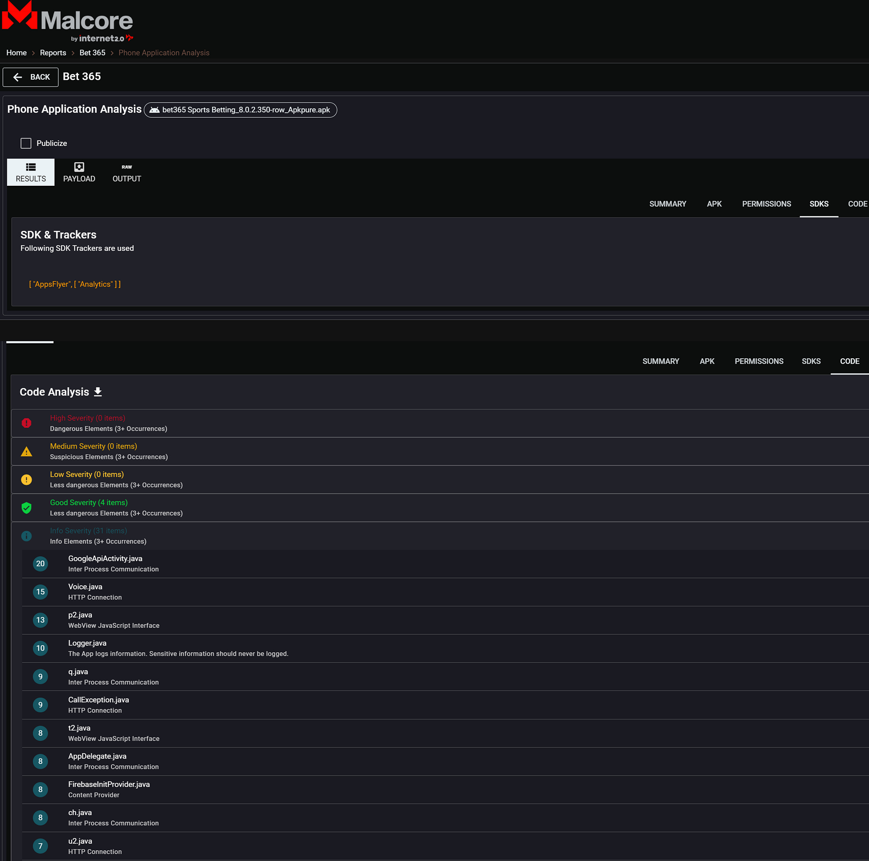Open the lower PERMISSIONS tab
The height and width of the screenshot is (861, 869).
tap(759, 361)
